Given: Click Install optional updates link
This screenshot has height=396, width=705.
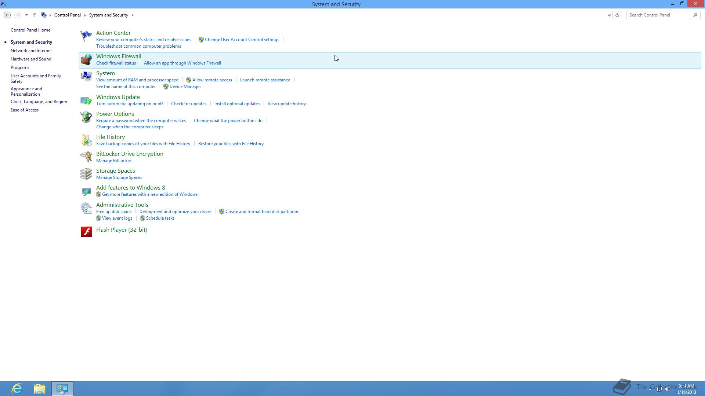Looking at the screenshot, I should click(x=237, y=104).
